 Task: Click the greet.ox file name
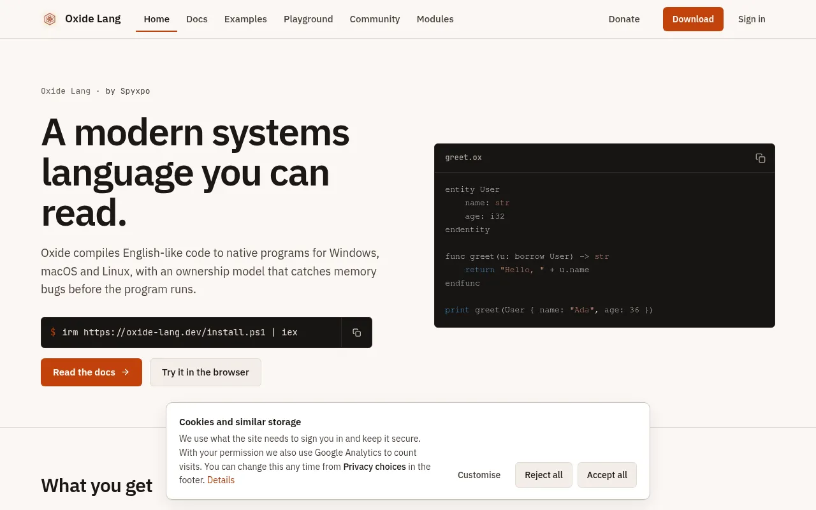[x=463, y=157]
